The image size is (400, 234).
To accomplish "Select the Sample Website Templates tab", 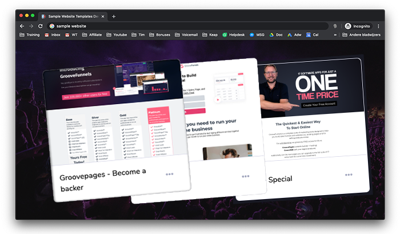I will (x=73, y=17).
